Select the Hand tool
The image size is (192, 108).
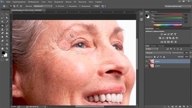2,49
